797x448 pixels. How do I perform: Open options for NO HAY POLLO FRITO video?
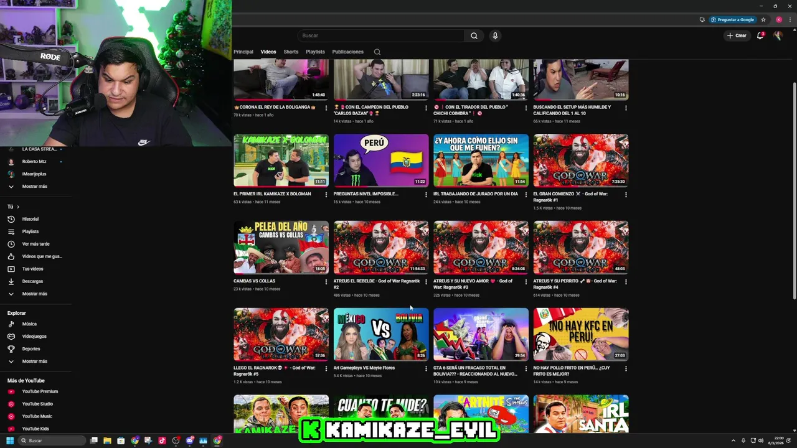pyautogui.click(x=626, y=369)
